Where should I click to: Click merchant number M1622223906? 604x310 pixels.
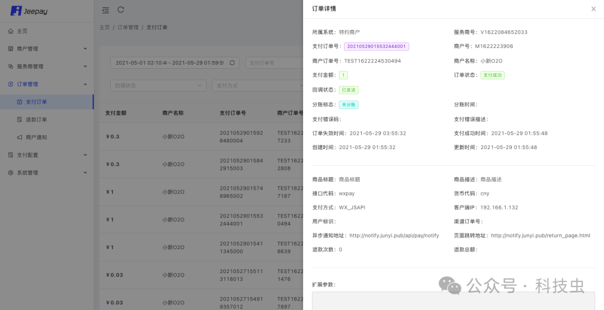pos(494,46)
